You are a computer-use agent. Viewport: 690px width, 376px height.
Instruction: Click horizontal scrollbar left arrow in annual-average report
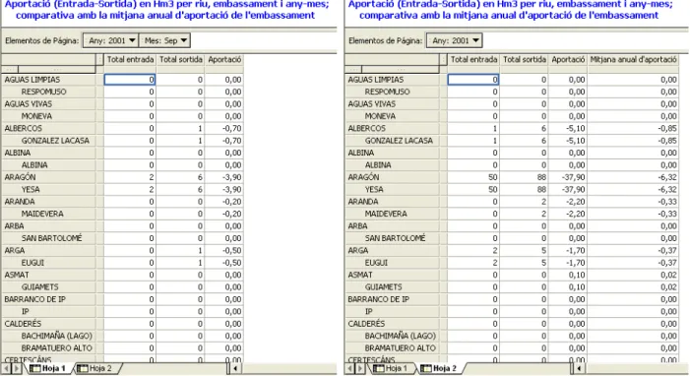click(x=580, y=368)
